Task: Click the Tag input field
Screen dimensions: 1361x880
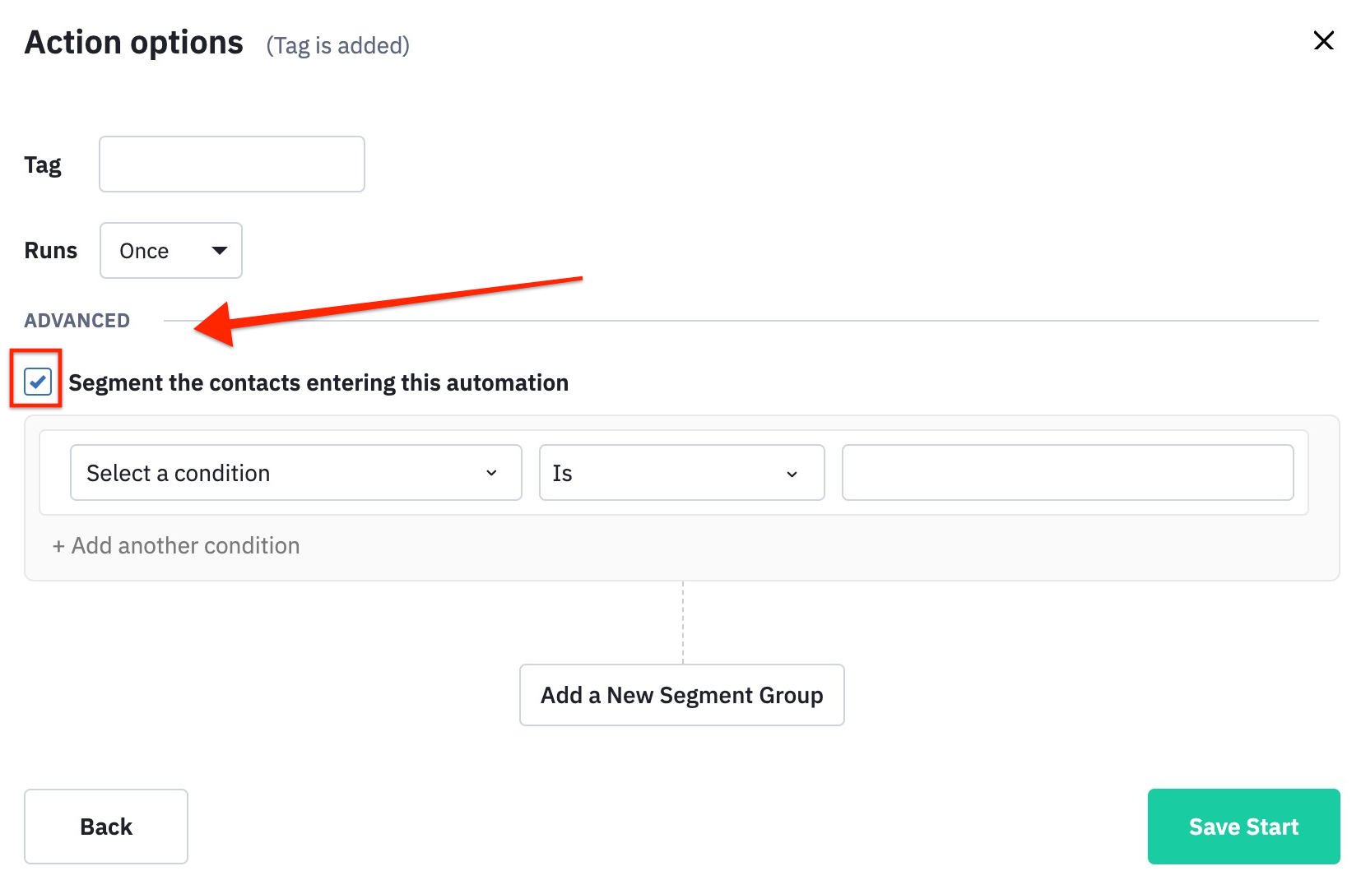Action: (x=232, y=164)
